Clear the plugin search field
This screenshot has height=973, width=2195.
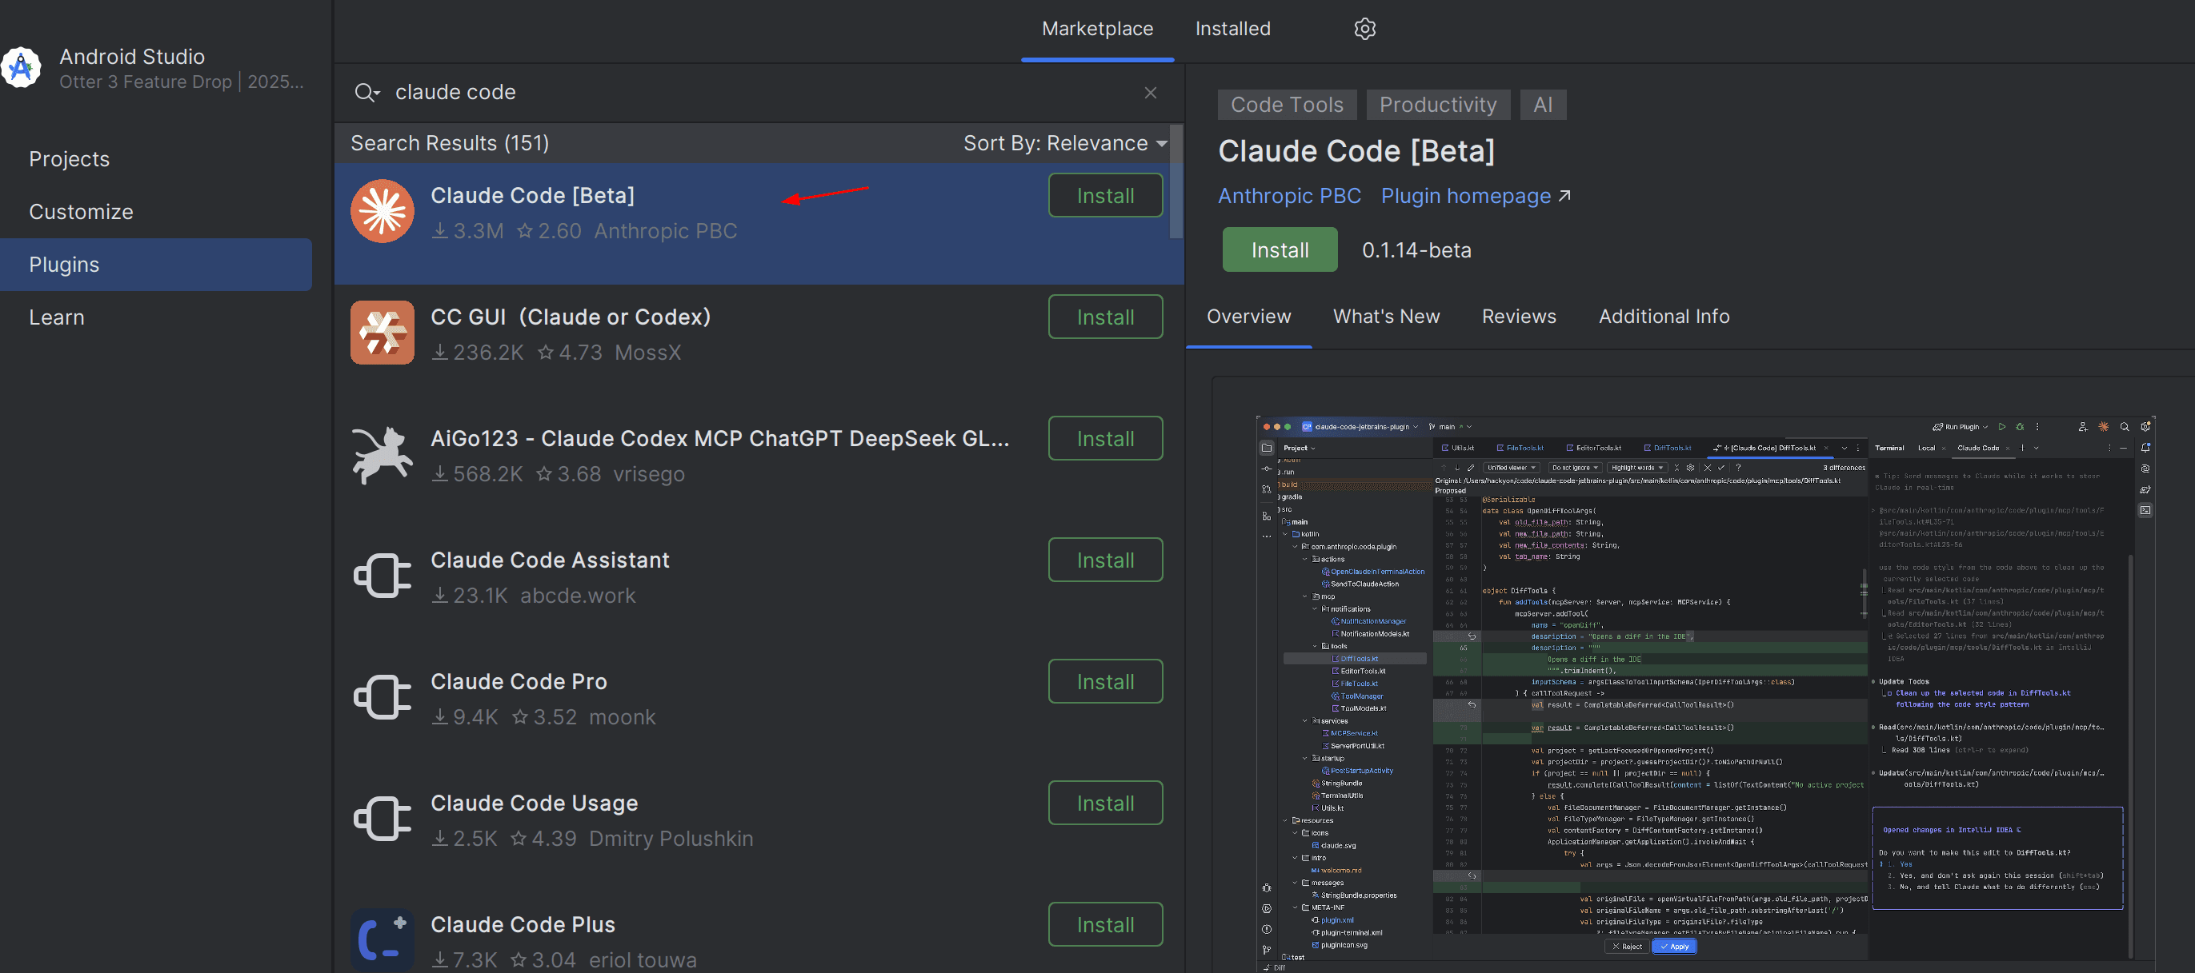(x=1151, y=92)
